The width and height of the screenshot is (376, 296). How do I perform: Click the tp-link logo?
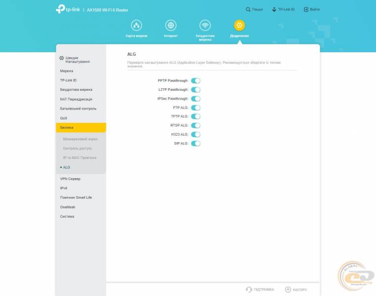click(68, 9)
